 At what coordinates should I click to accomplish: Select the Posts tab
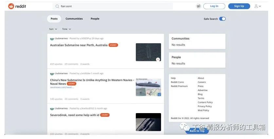point(54,19)
